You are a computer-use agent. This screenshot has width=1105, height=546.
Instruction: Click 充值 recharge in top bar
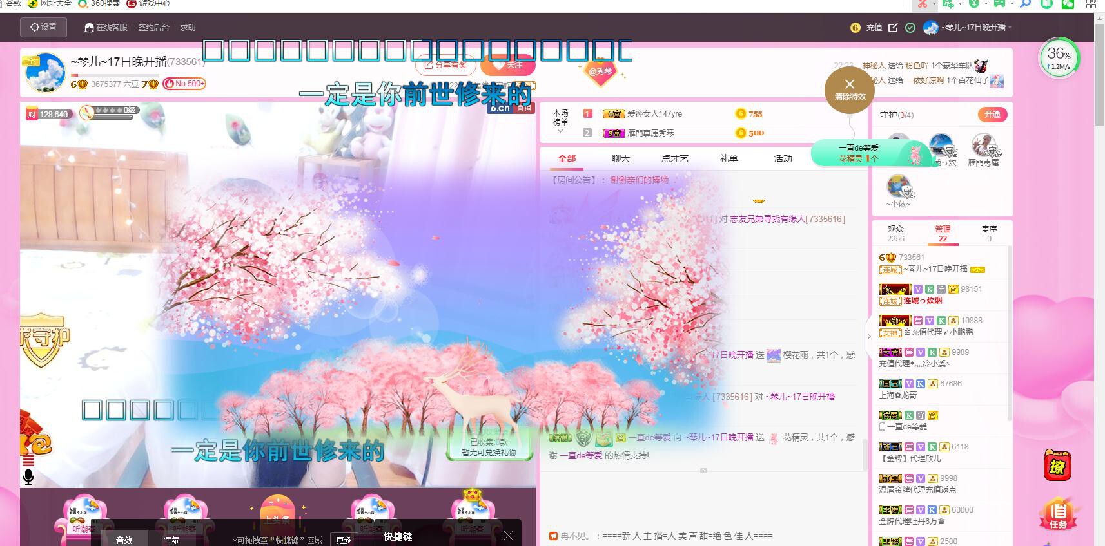[x=874, y=28]
